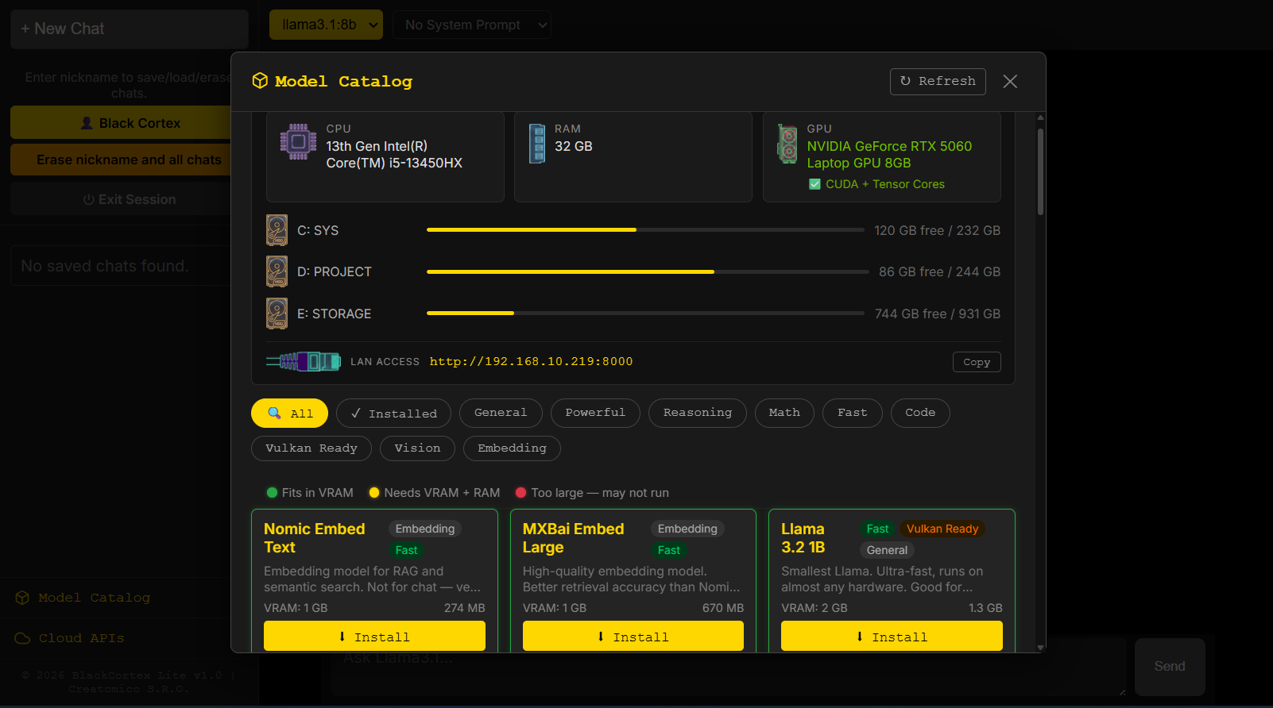Select the Reasoning category tab
Viewport: 1273px width, 708px height.
(x=697, y=413)
